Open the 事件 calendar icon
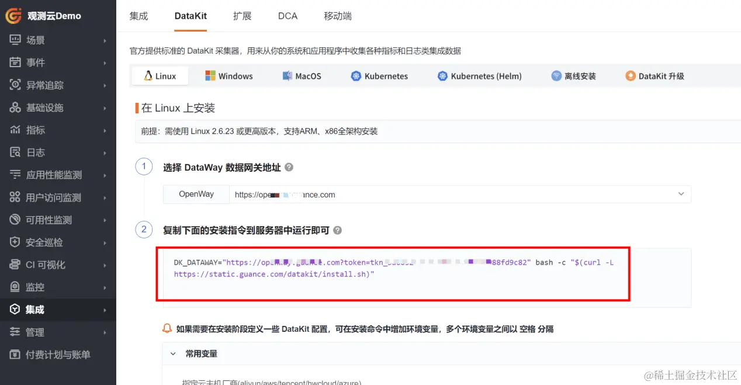This screenshot has height=385, width=741. coord(15,63)
